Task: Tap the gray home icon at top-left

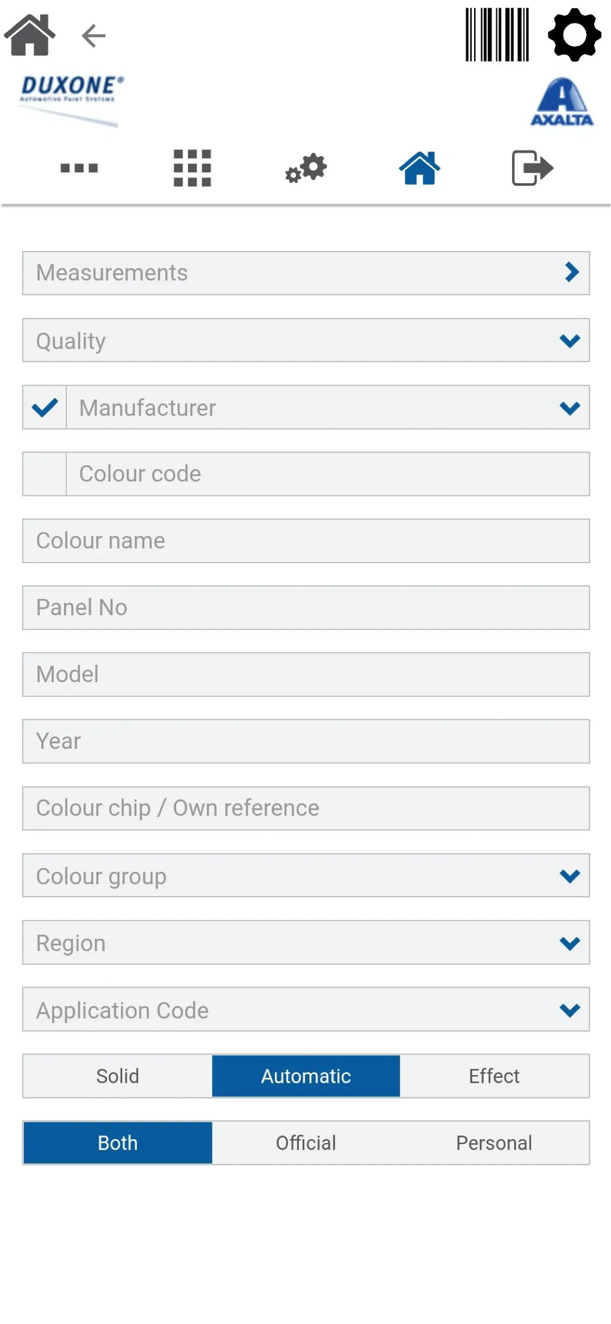Action: tap(30, 35)
